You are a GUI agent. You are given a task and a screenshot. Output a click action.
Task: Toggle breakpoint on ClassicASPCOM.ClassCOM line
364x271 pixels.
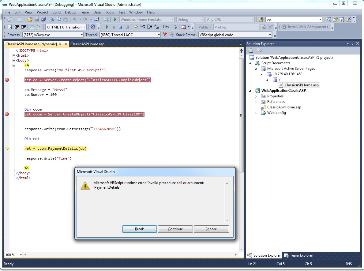[x=7, y=114]
